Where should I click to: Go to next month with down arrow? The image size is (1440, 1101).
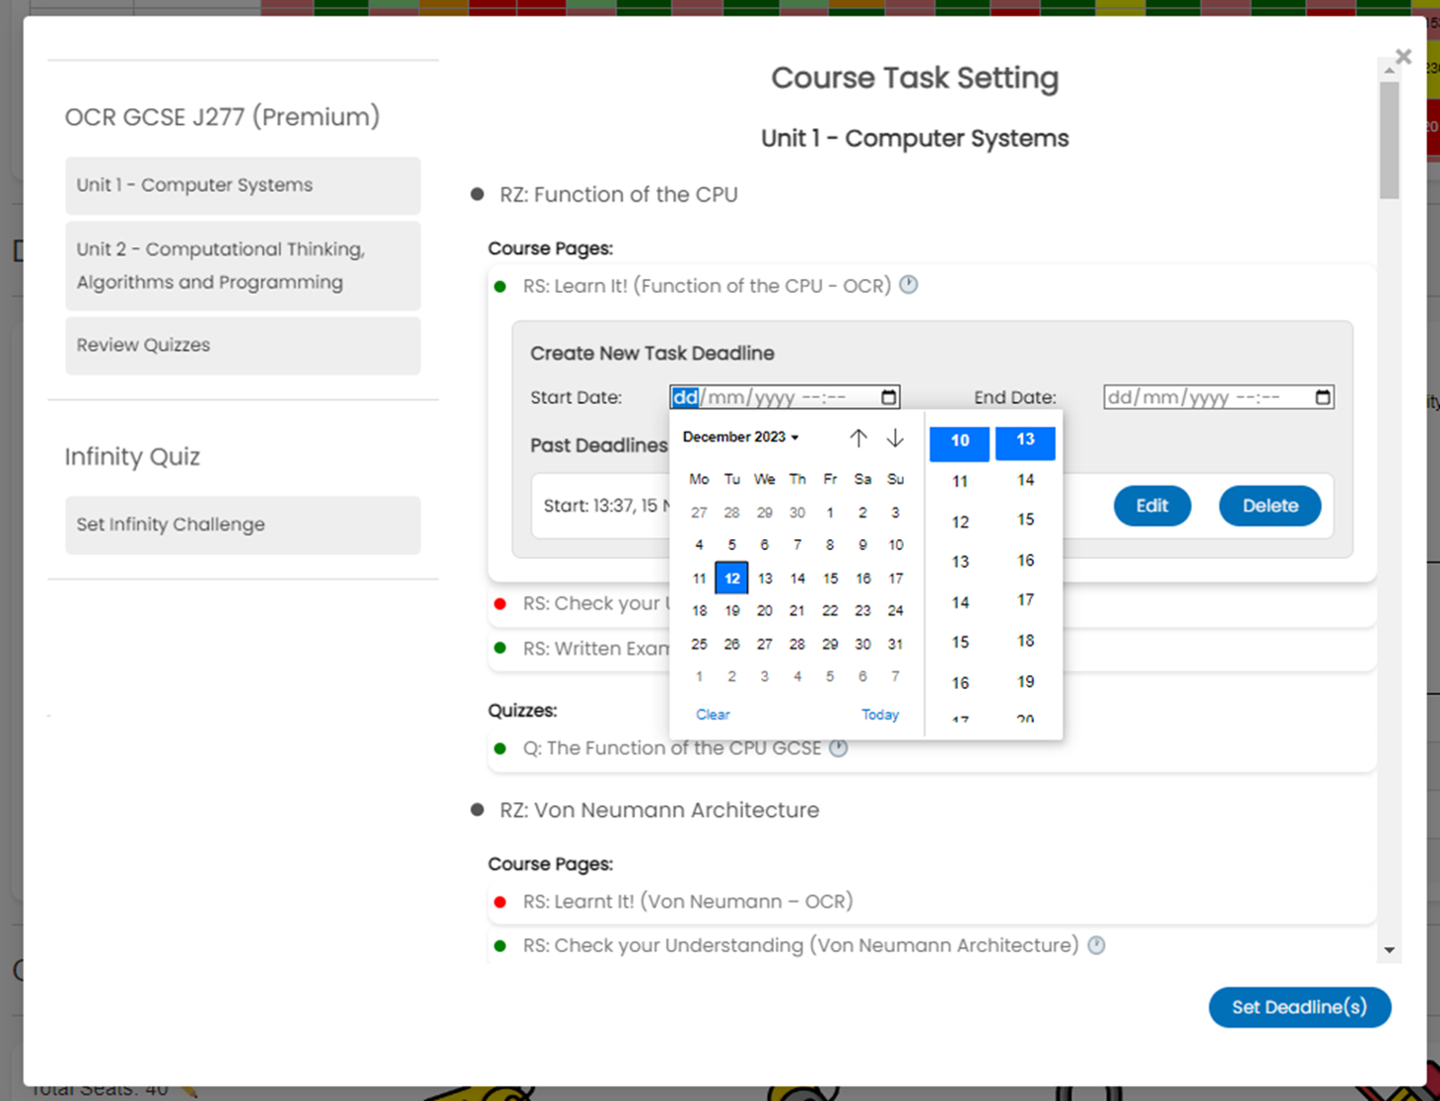895,438
